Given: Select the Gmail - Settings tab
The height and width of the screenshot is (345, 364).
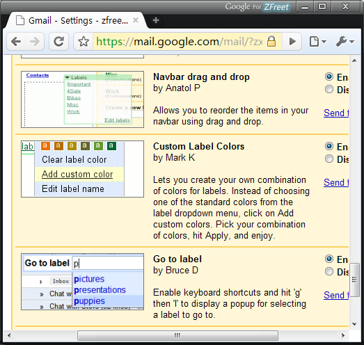Looking at the screenshot, I should pos(77,21).
